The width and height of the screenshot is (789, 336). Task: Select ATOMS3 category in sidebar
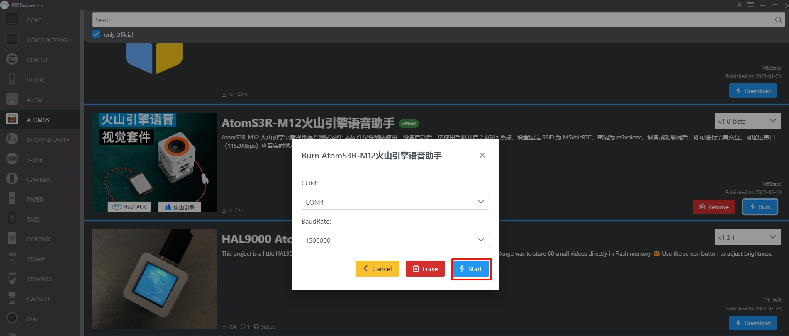pyautogui.click(x=40, y=119)
